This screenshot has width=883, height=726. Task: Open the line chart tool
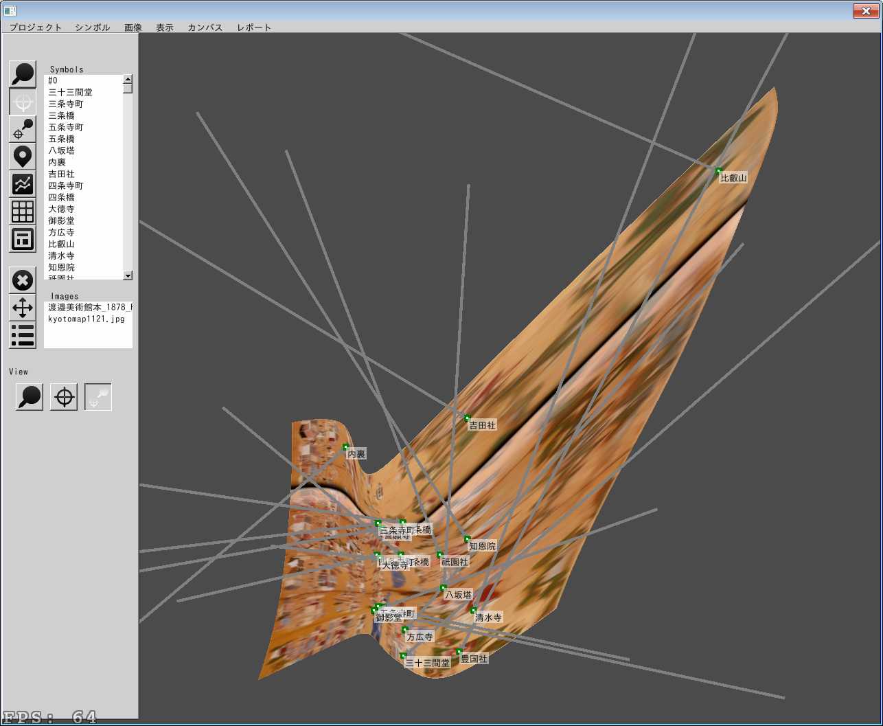click(23, 184)
